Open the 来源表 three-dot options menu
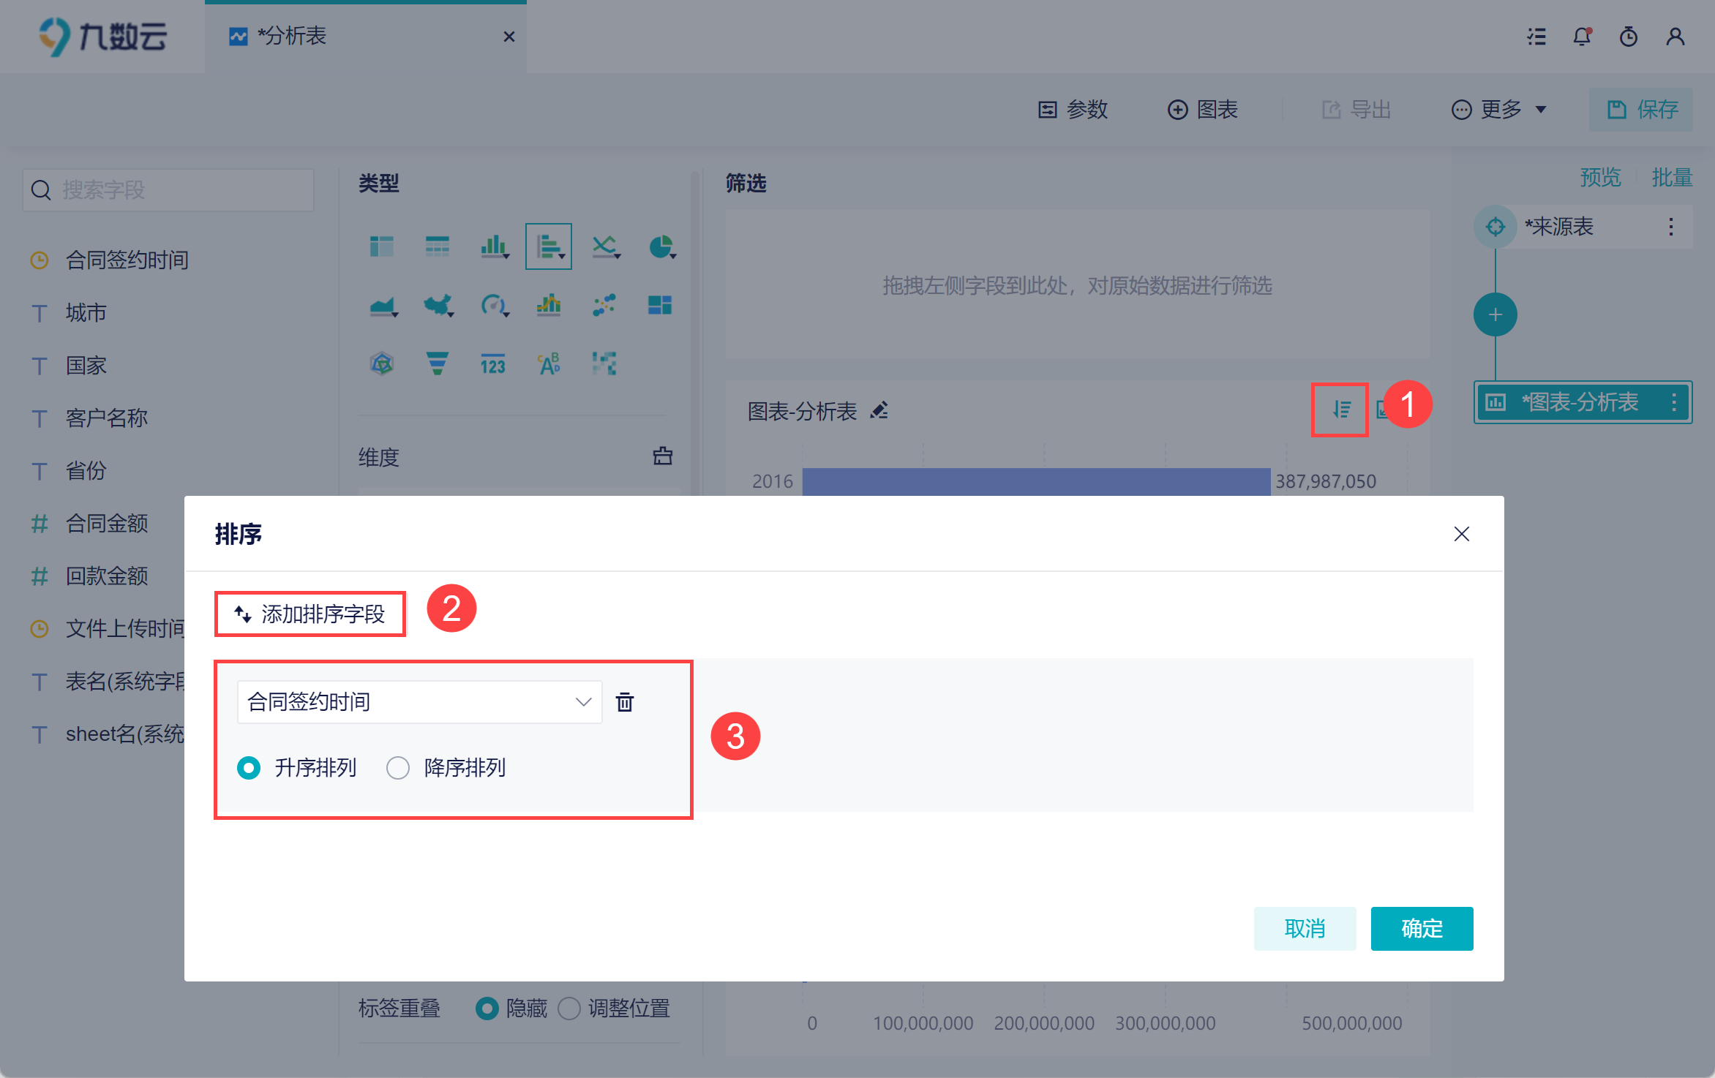 [1671, 227]
